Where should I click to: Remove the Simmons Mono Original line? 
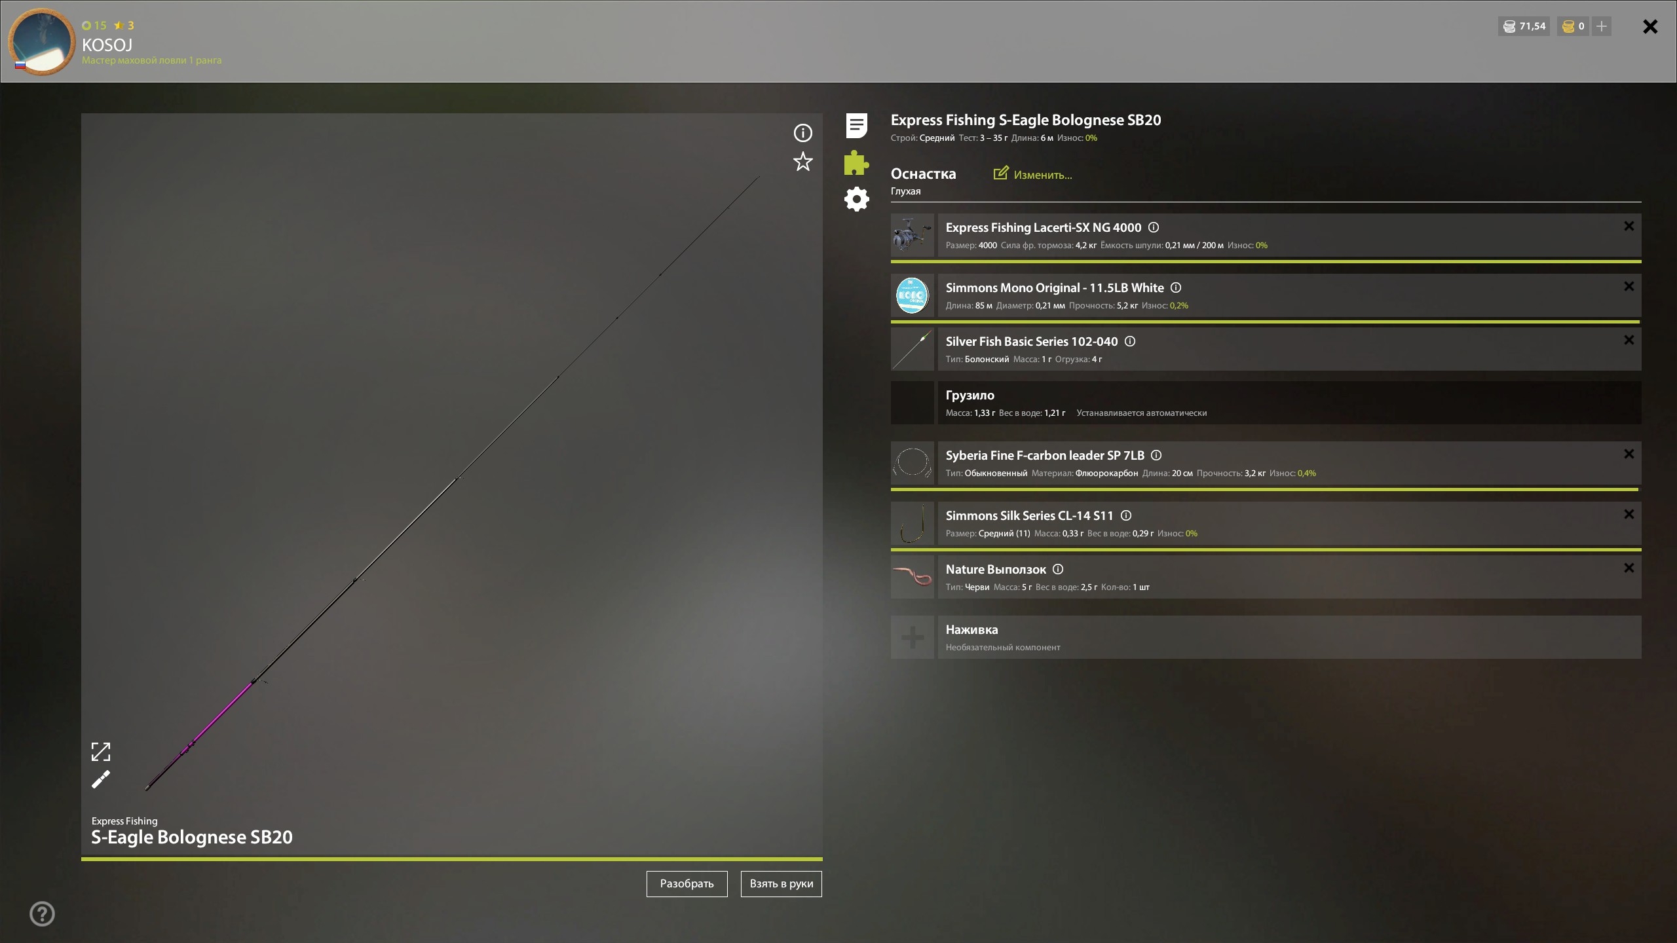pyautogui.click(x=1629, y=286)
